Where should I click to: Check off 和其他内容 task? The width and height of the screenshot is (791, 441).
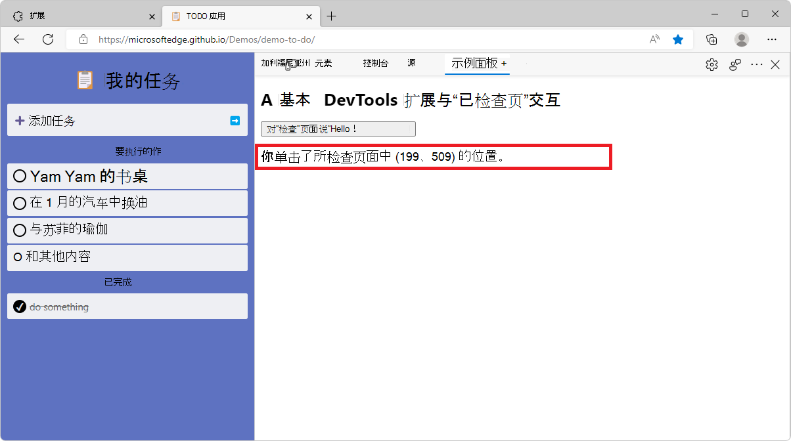pyautogui.click(x=18, y=257)
